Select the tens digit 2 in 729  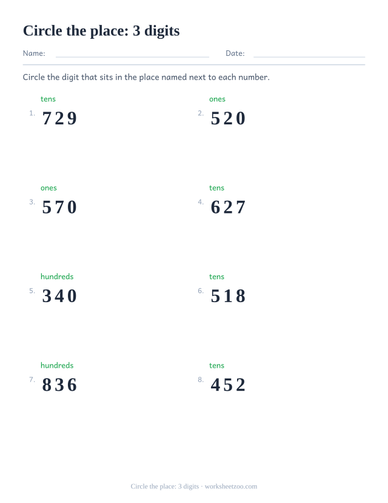click(59, 118)
